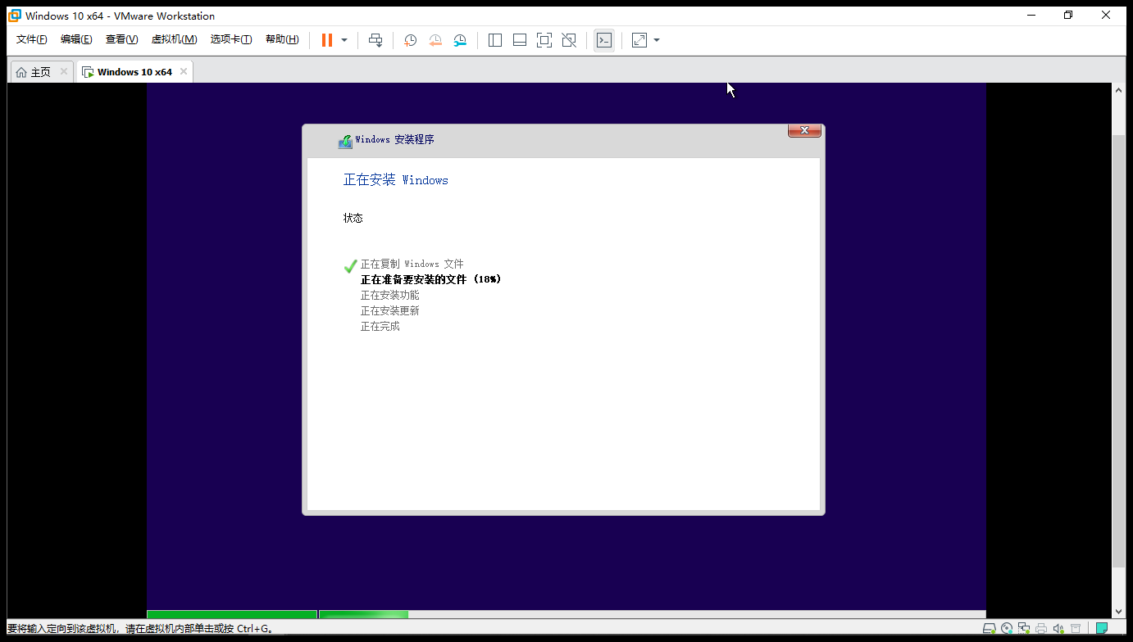This screenshot has width=1133, height=642.
Task: Click the vertical scrollbar thumb
Action: (x=1119, y=350)
